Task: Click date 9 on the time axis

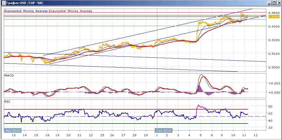Action: click(222, 135)
